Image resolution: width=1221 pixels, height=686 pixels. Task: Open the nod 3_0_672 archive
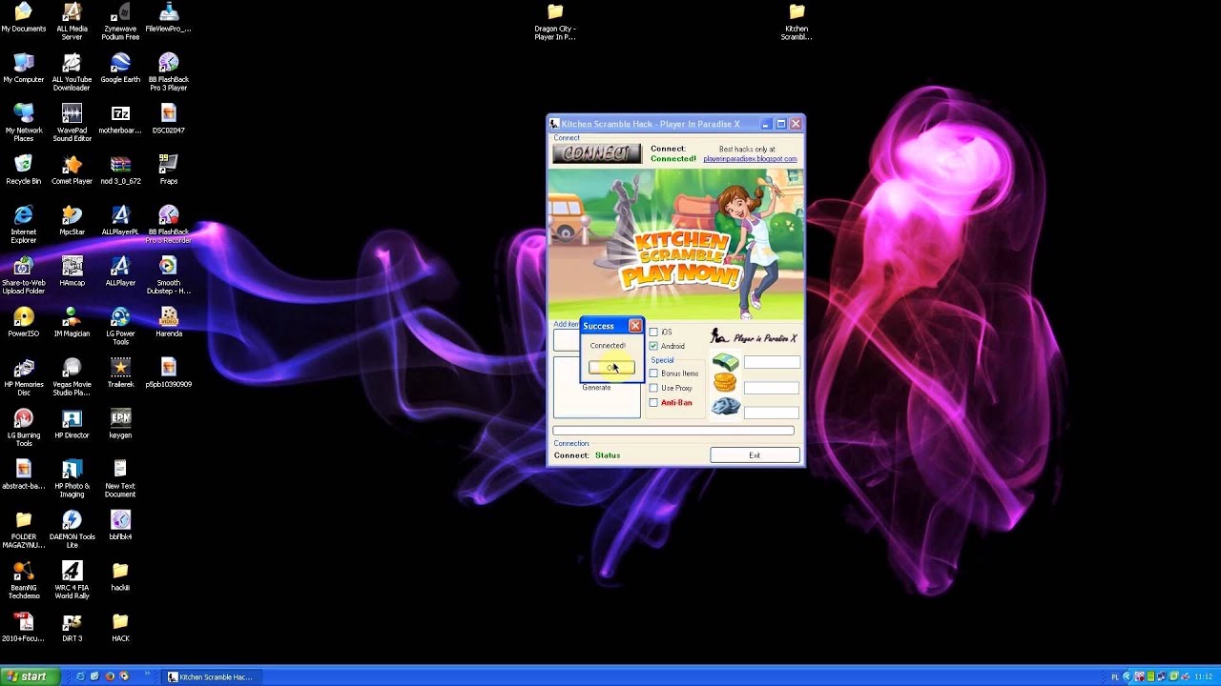coord(120,171)
